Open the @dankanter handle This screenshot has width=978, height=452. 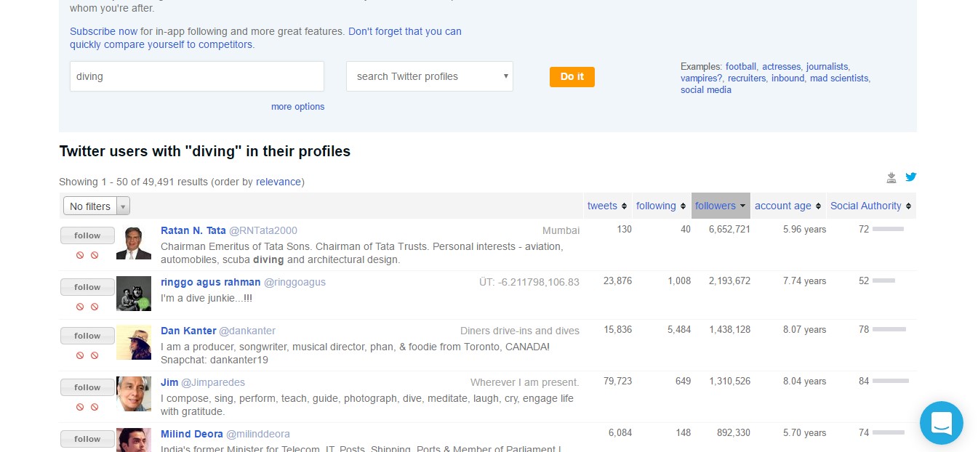(247, 331)
